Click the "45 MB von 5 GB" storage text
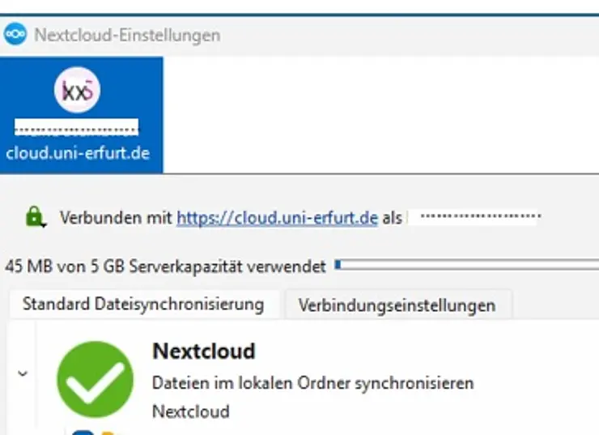 pos(165,266)
